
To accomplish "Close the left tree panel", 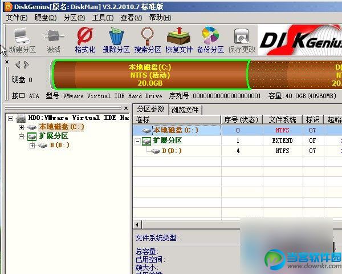I will pyautogui.click(x=126, y=108).
